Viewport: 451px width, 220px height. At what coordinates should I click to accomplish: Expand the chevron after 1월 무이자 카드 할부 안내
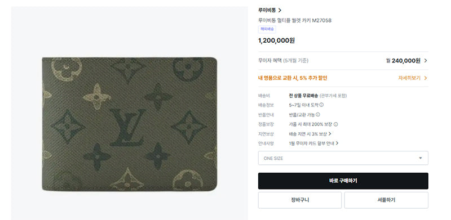337,143
